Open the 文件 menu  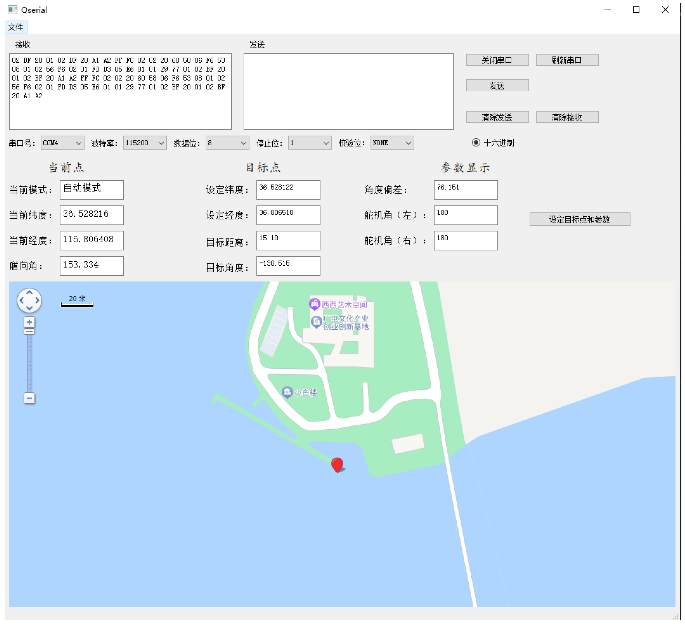click(x=16, y=27)
